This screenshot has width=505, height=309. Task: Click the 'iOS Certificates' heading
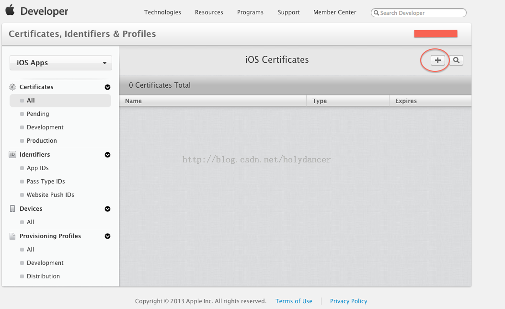pyautogui.click(x=277, y=59)
